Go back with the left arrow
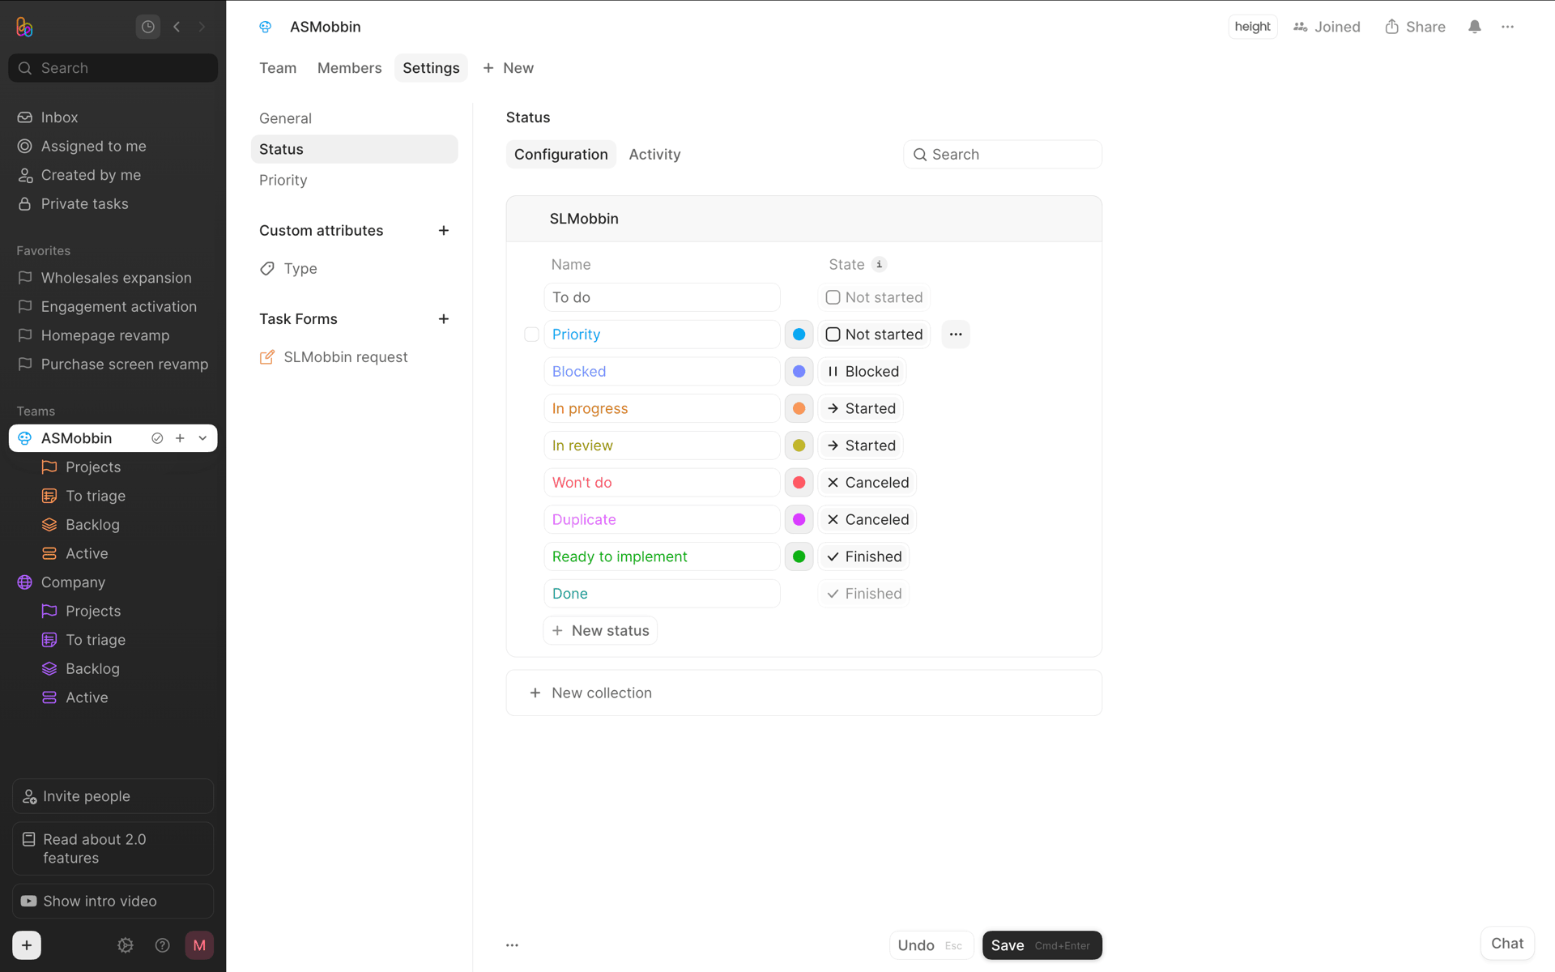 point(177,27)
